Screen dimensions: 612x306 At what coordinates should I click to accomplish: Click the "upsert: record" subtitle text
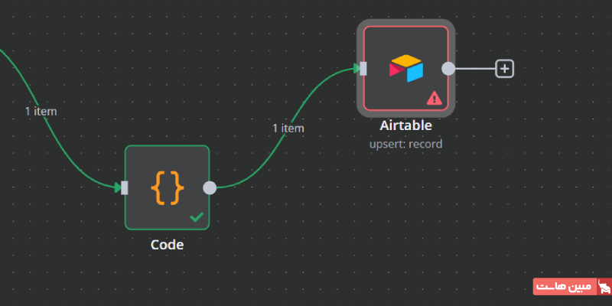click(405, 143)
